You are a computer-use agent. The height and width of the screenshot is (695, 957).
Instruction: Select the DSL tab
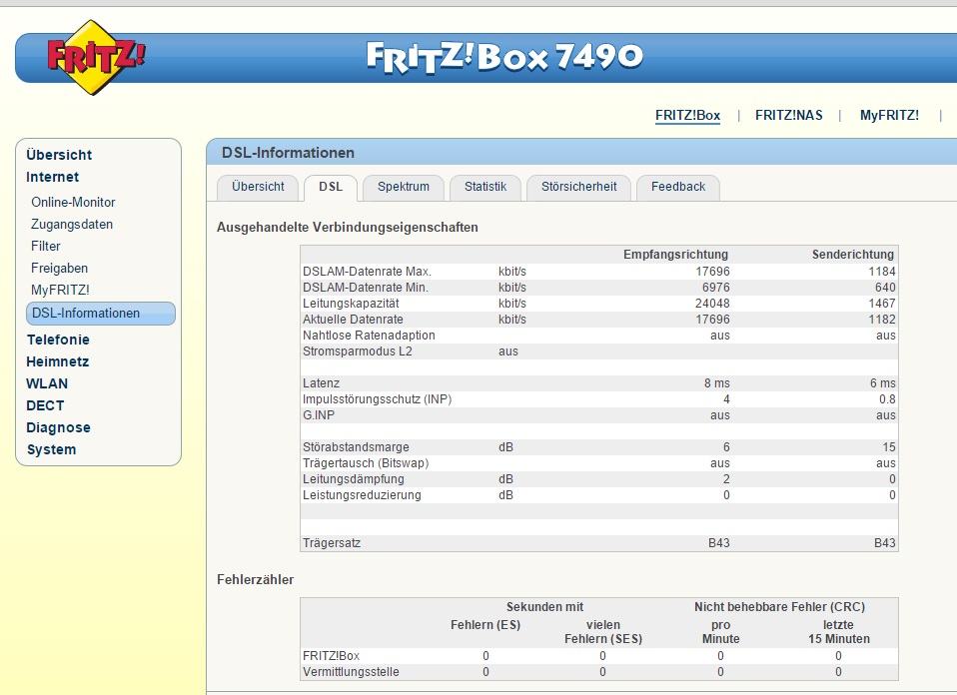coord(331,188)
